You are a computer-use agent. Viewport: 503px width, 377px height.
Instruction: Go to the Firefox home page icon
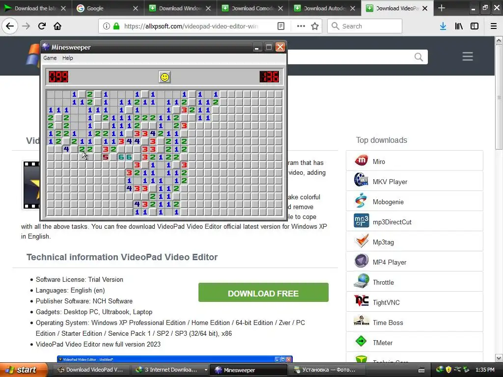tap(57, 26)
